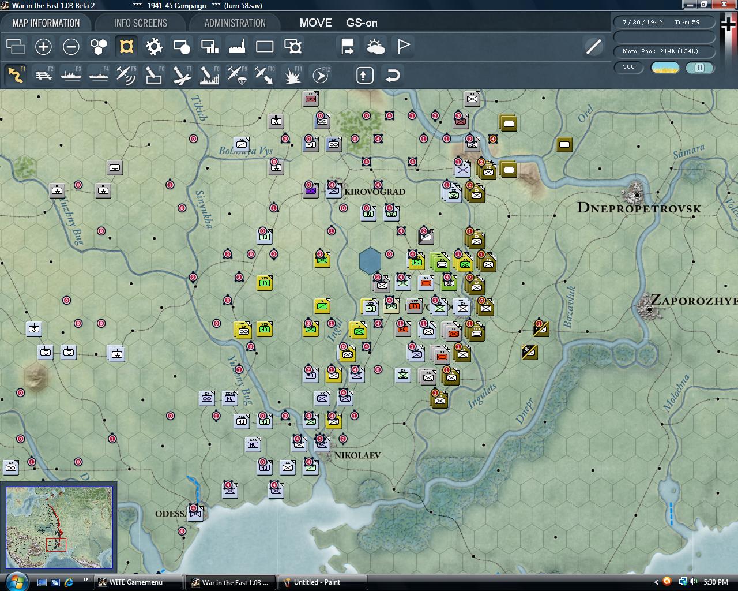The height and width of the screenshot is (591, 738).
Task: Expand the quick launch overflow chevron
Action: point(86,579)
